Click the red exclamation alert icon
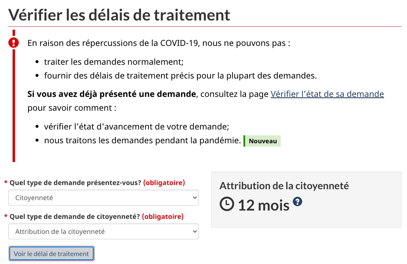Image resolution: width=407 pixels, height=264 pixels. 14,43
